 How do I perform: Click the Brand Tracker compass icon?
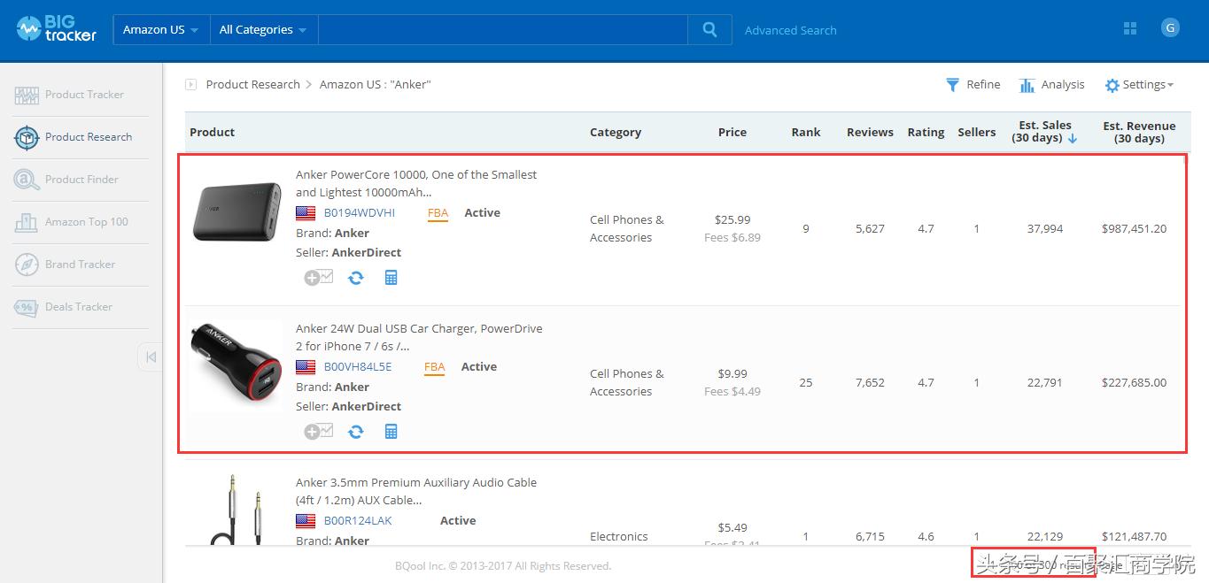[x=27, y=265]
